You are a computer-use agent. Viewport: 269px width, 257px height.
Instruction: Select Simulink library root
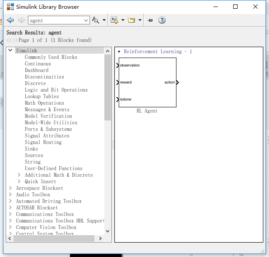[x=27, y=51]
